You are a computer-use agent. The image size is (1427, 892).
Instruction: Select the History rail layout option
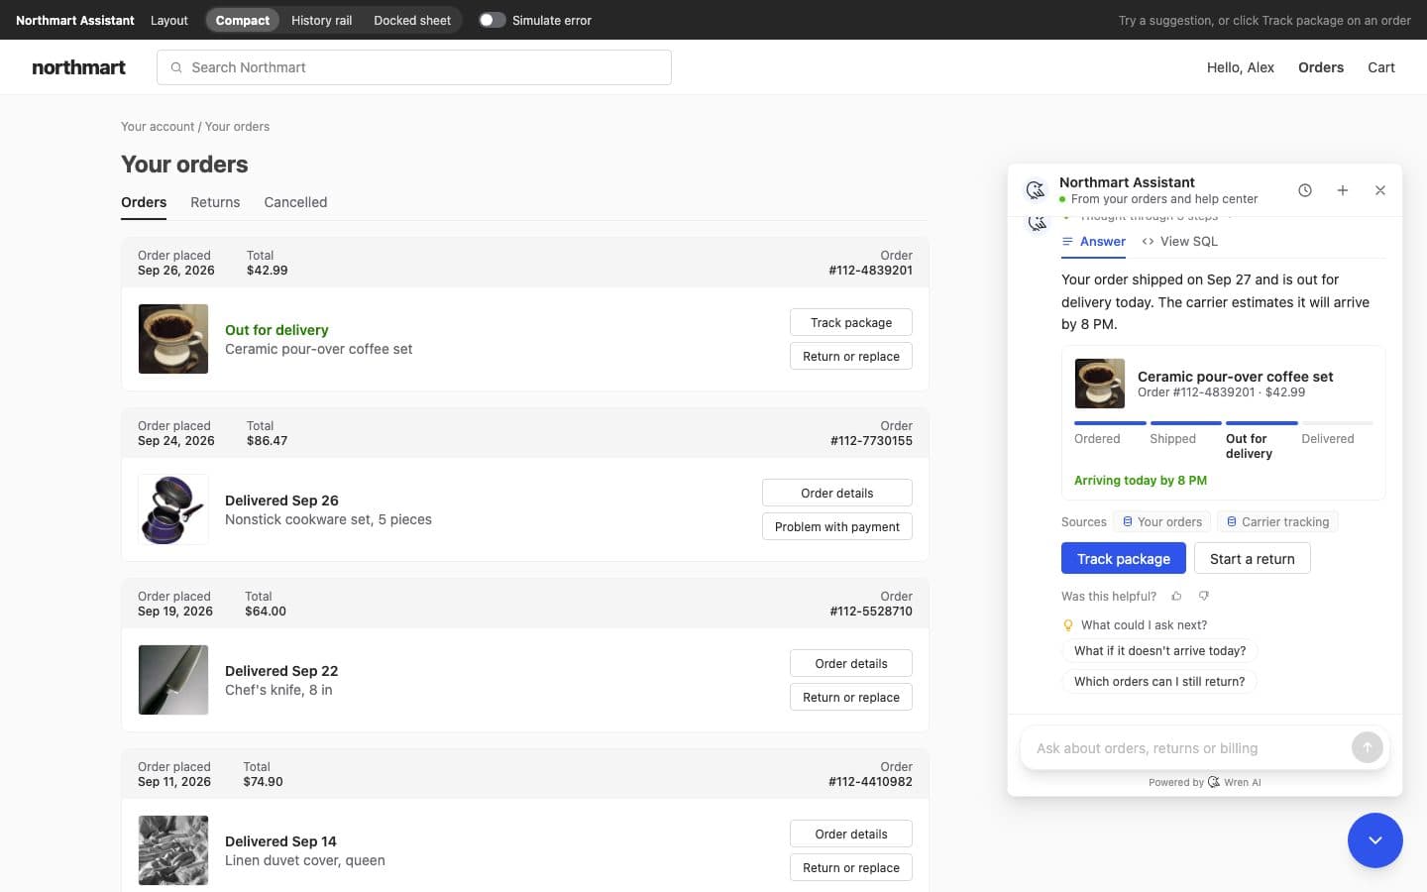(x=321, y=20)
